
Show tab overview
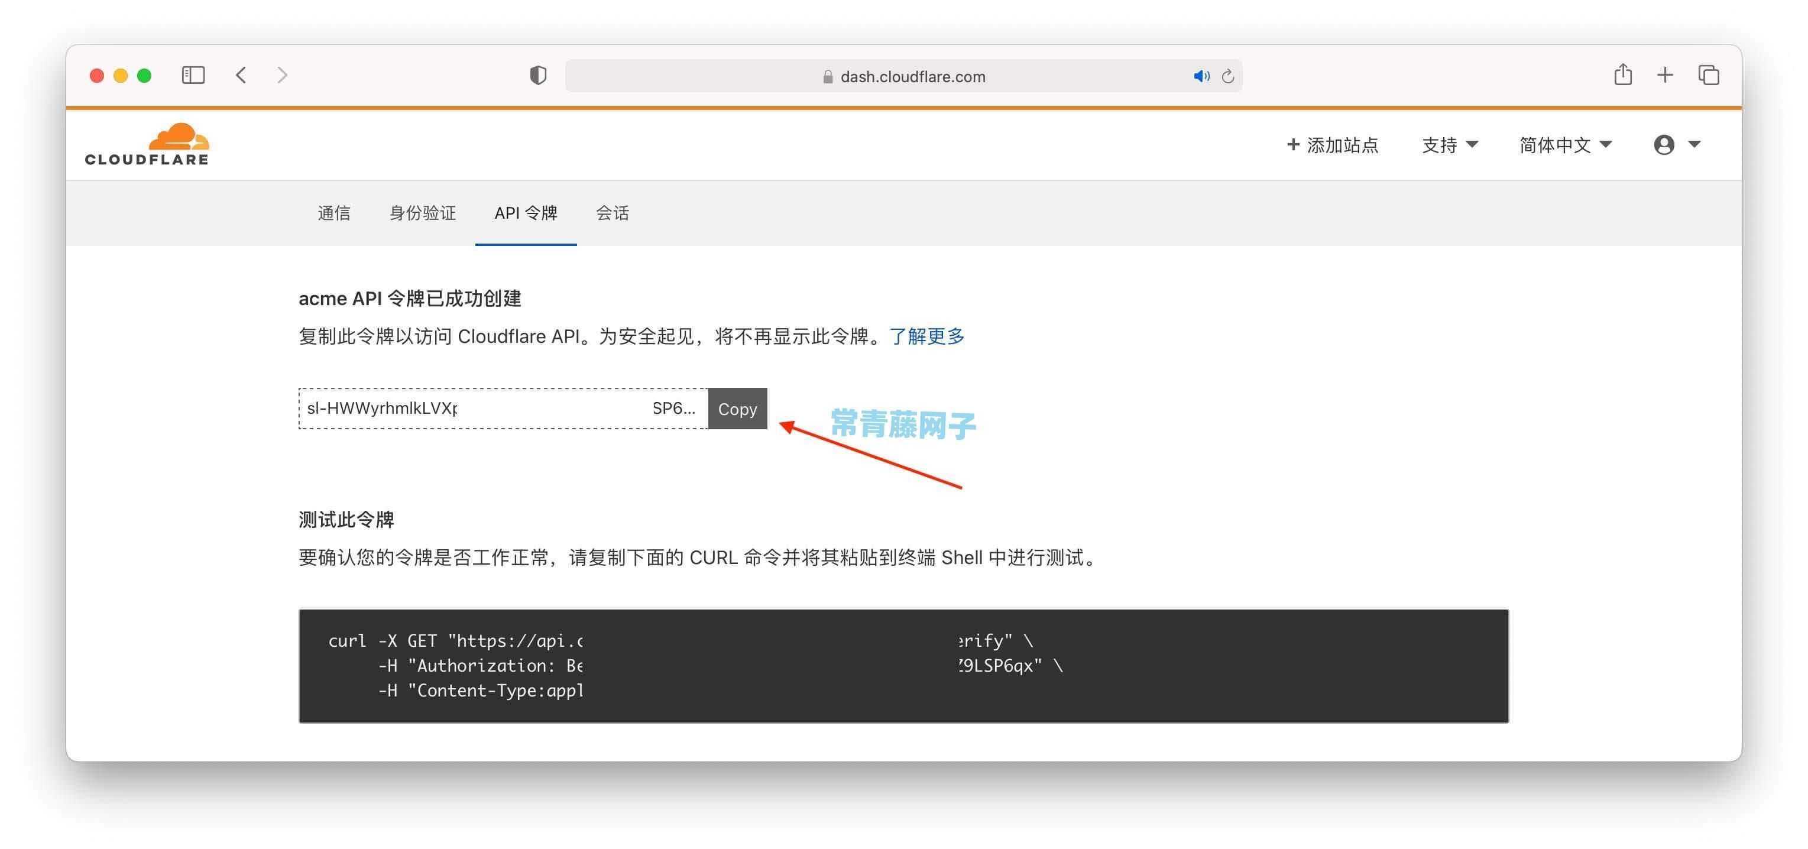click(1708, 75)
